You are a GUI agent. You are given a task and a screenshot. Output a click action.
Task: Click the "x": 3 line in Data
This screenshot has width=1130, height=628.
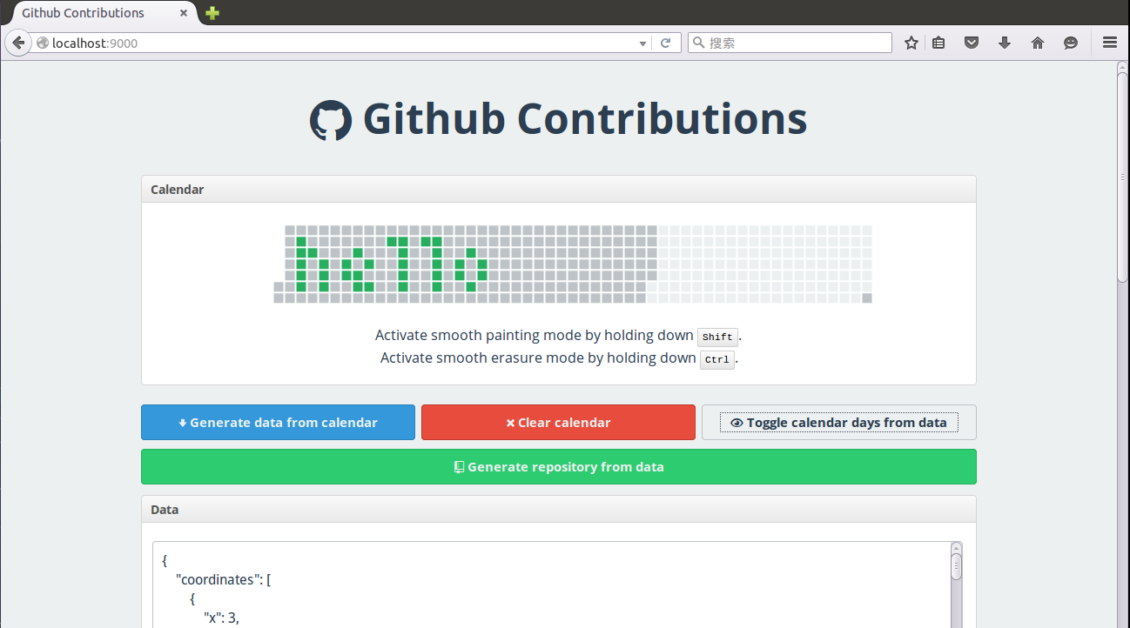[221, 618]
